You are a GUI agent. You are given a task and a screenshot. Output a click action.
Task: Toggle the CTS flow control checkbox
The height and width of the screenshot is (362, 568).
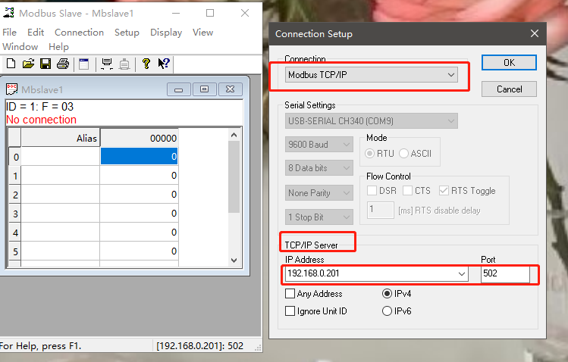(407, 191)
